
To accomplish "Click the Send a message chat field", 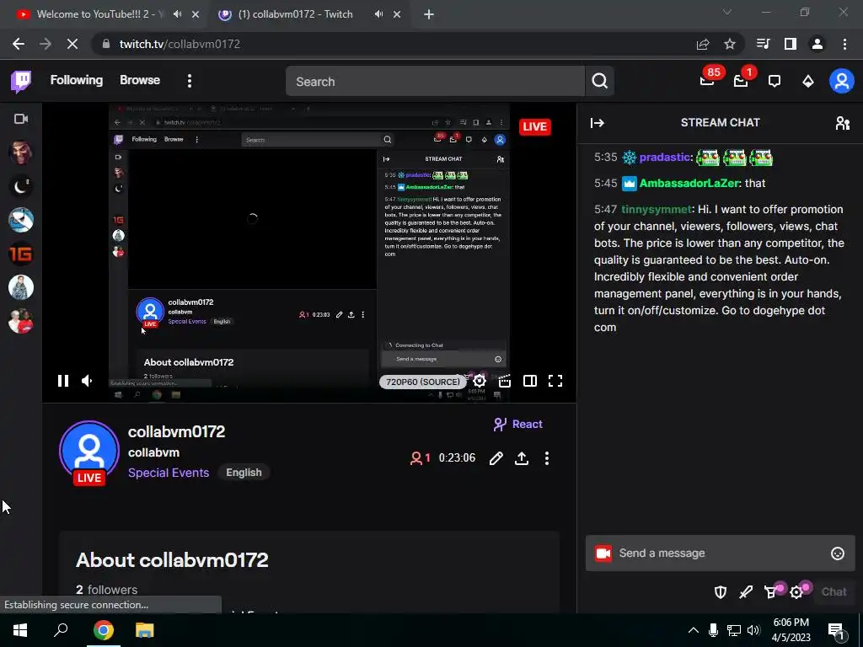I will [x=720, y=553].
